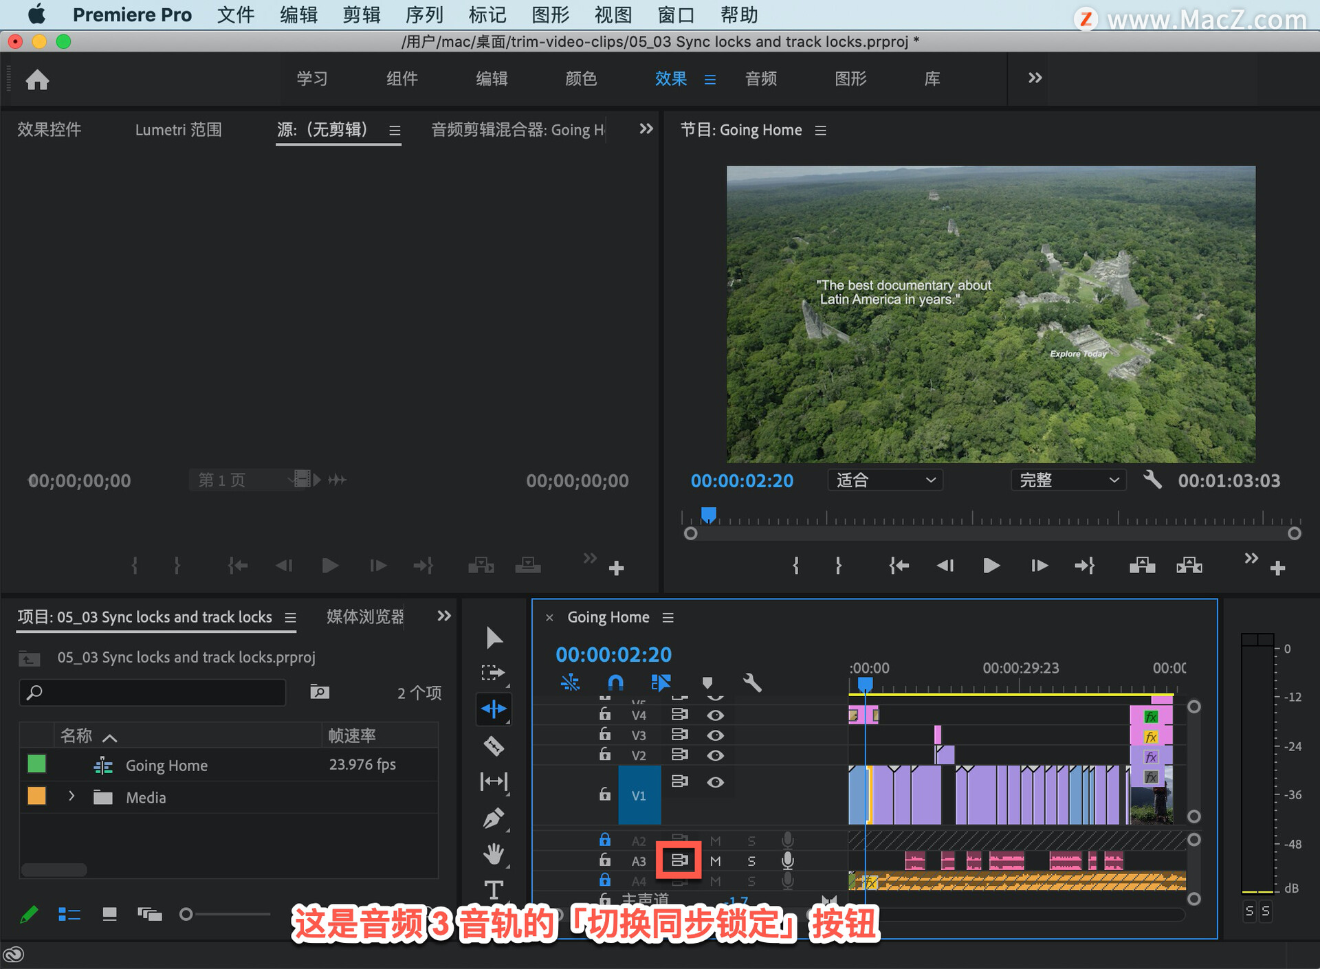Screen dimensions: 1320x969
Task: Open the 序列 menu
Action: (x=424, y=14)
